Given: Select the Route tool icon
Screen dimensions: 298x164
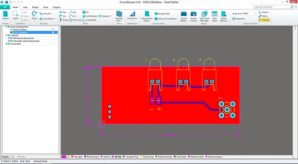Looking at the screenshot, I should [x=35, y=14].
